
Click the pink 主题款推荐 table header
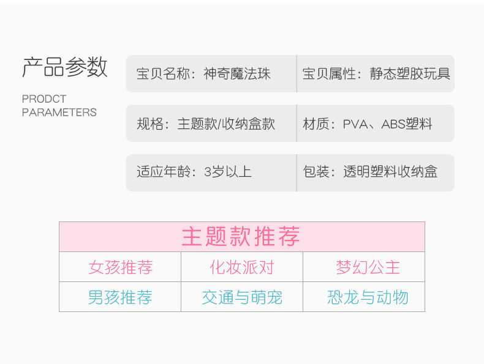[241, 237]
